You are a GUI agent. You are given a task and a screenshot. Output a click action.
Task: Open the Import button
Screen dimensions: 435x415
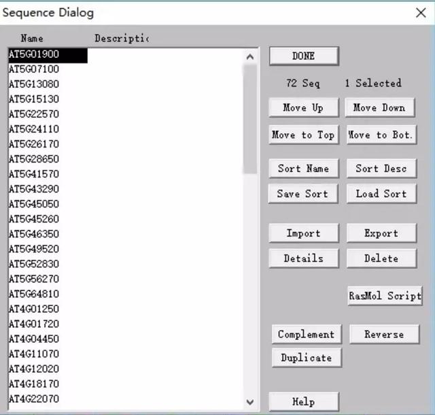click(304, 233)
